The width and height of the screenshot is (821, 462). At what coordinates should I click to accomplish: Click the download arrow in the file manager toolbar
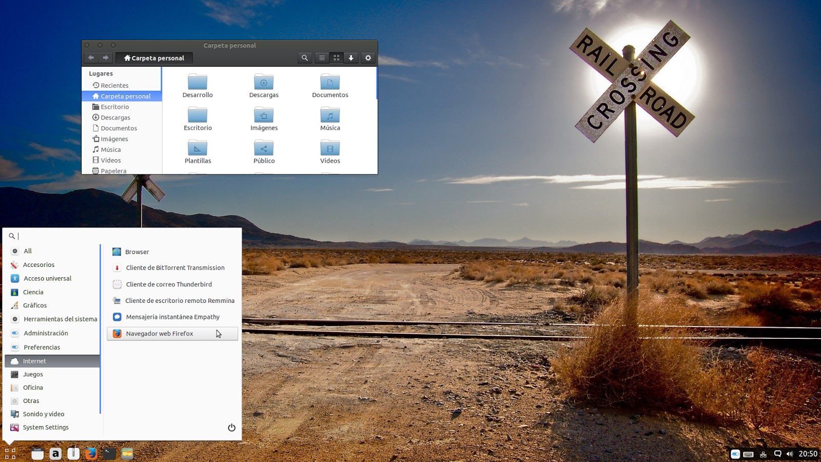tap(351, 57)
